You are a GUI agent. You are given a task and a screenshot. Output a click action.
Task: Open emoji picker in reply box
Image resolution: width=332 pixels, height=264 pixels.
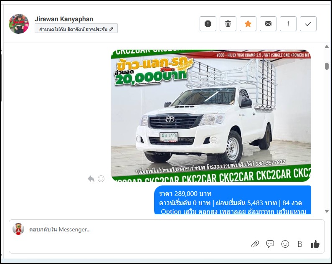[285, 244]
